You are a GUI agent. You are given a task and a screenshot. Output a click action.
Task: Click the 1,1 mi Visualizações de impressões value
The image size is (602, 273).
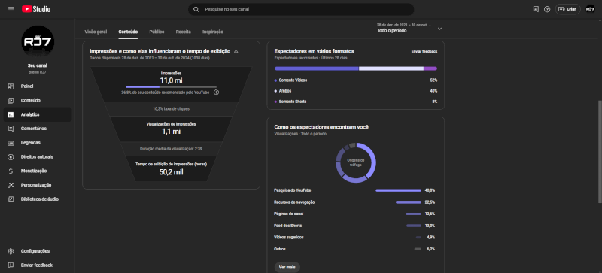click(171, 132)
